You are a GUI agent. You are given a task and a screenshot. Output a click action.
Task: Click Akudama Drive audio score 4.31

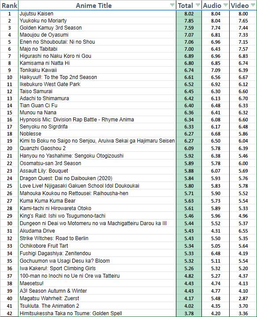(216, 230)
